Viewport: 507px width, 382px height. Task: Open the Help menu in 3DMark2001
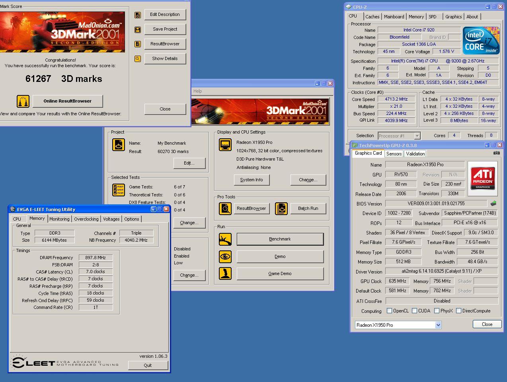click(x=198, y=91)
